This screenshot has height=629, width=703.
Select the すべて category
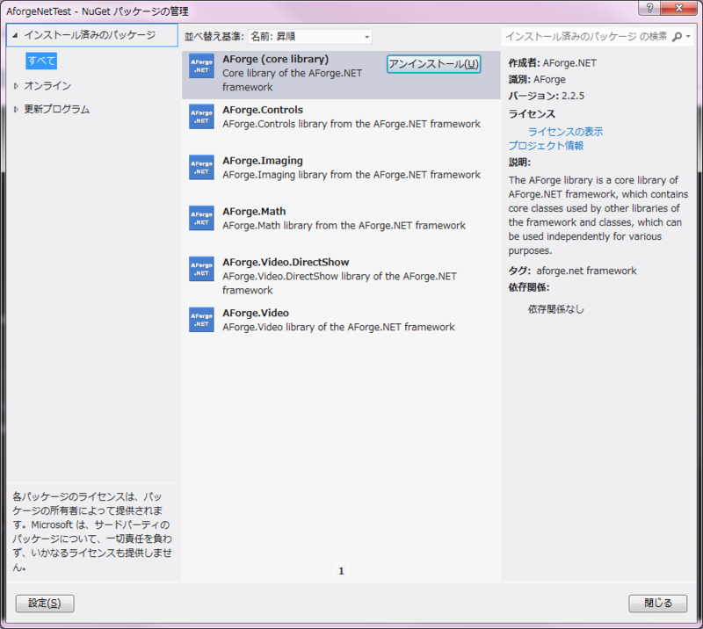tap(41, 61)
